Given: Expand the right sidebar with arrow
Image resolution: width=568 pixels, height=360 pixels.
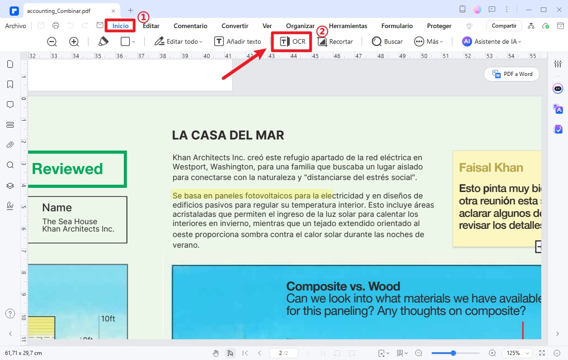Looking at the screenshot, I should (x=558, y=334).
